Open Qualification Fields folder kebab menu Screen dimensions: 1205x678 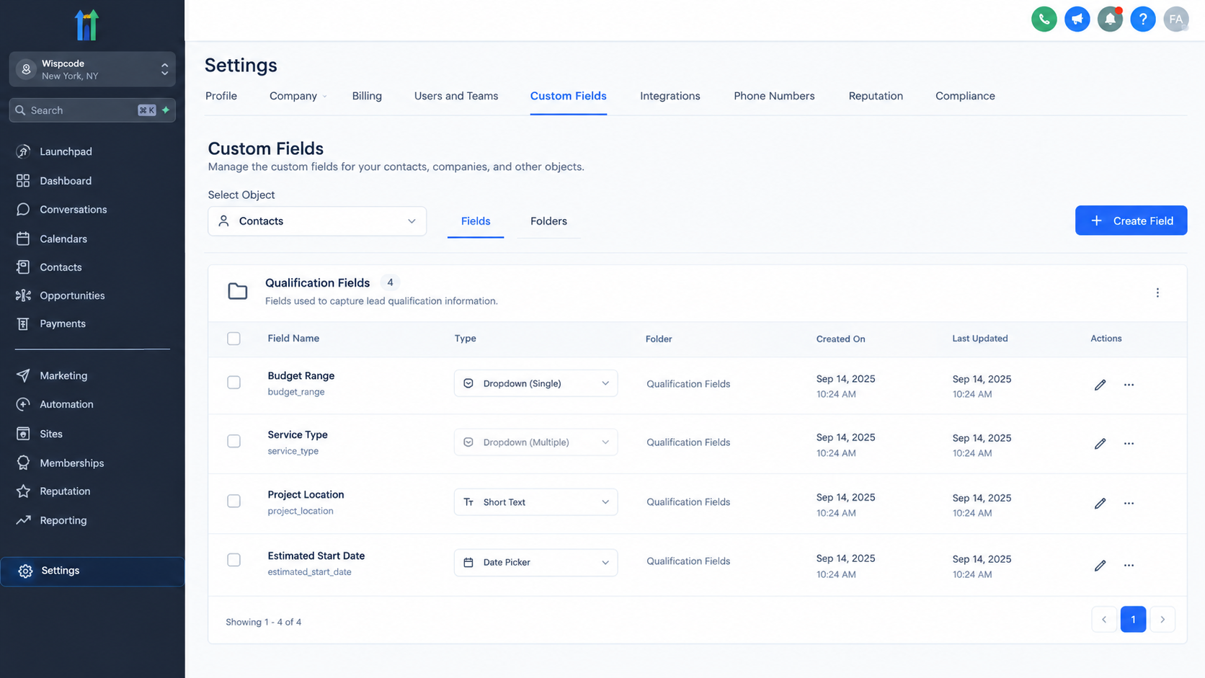click(1157, 293)
